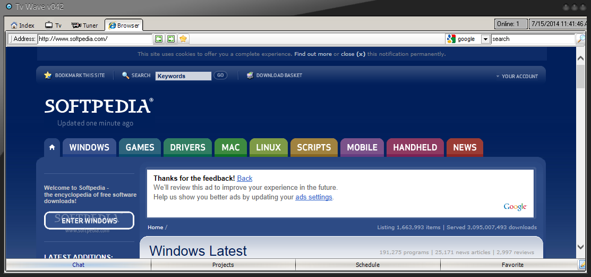
Task: Open the WINDOWS category tab
Action: (x=89, y=147)
